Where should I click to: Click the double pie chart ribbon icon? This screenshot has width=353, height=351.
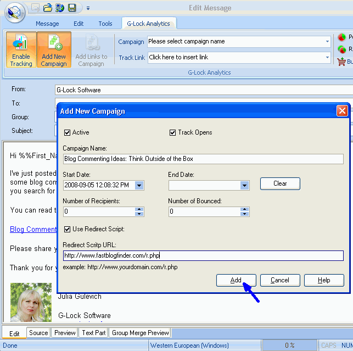point(341,49)
